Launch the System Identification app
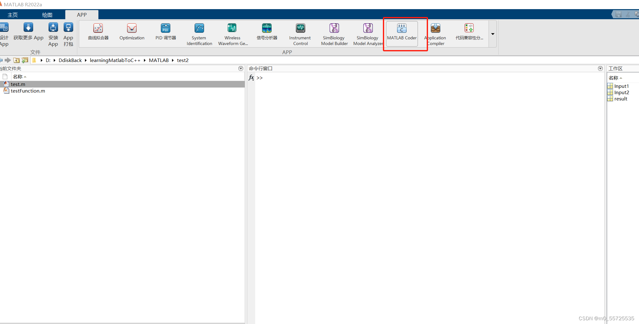 199,33
